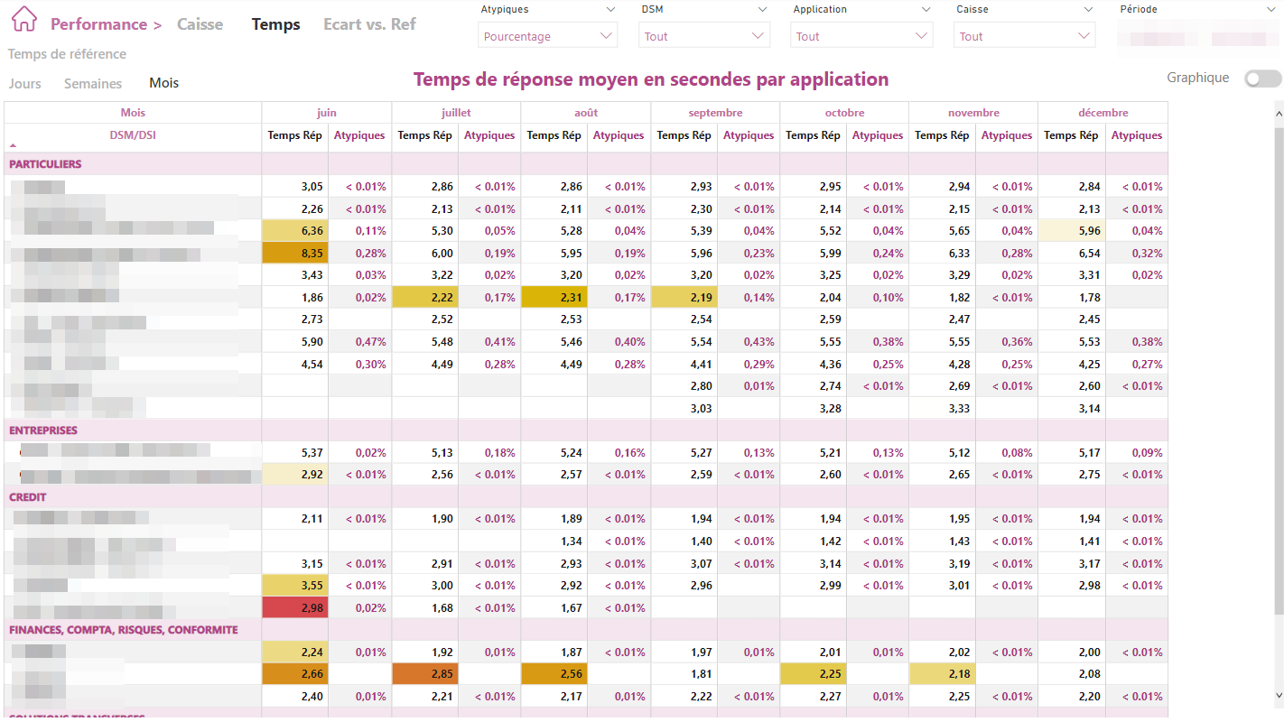Switch view to Jours
The height and width of the screenshot is (722, 1284).
tap(24, 83)
